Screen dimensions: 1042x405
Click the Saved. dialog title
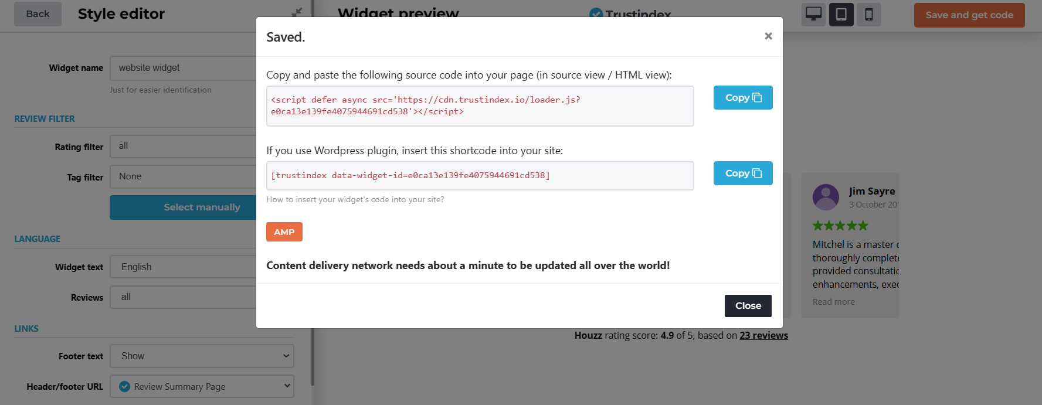point(286,38)
